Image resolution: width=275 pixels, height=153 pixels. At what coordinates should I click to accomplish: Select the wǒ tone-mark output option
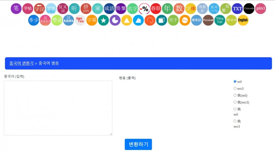[235, 81]
